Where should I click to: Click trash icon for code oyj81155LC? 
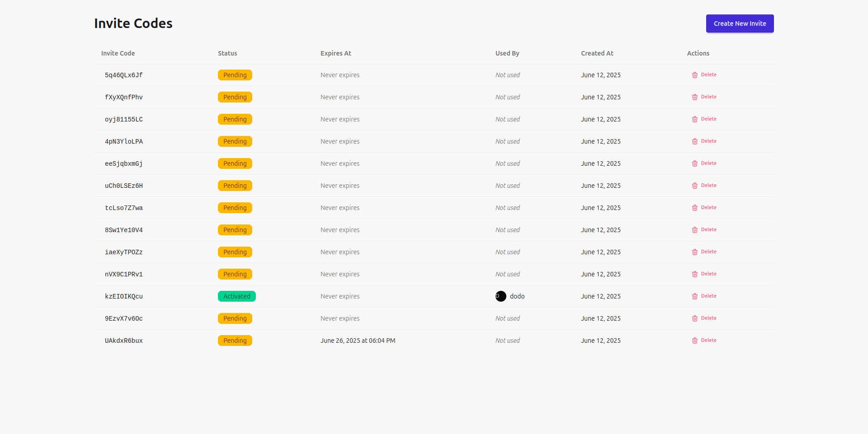pyautogui.click(x=694, y=119)
